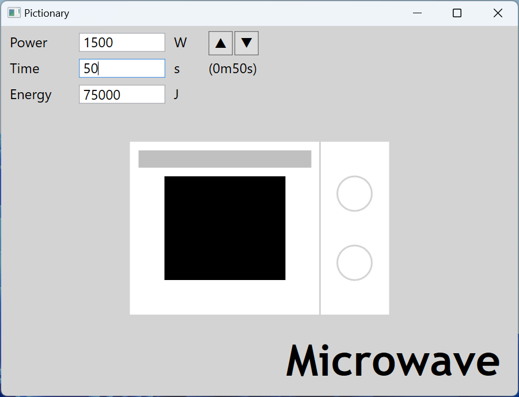Click the W unit label next to Power
This screenshot has height=397, width=519.
pyautogui.click(x=180, y=42)
